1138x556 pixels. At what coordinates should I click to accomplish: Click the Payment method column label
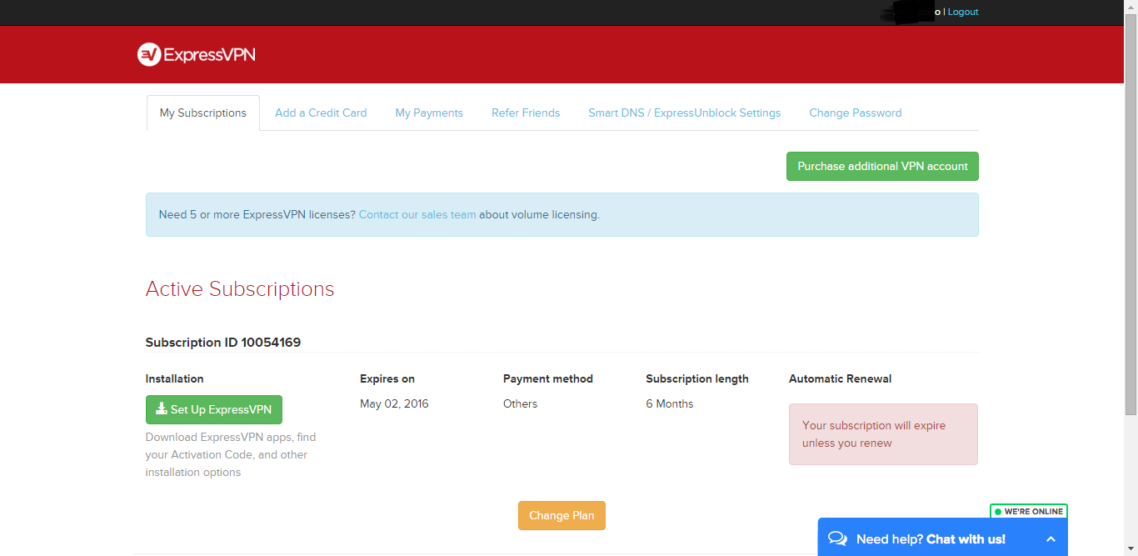[x=548, y=378]
